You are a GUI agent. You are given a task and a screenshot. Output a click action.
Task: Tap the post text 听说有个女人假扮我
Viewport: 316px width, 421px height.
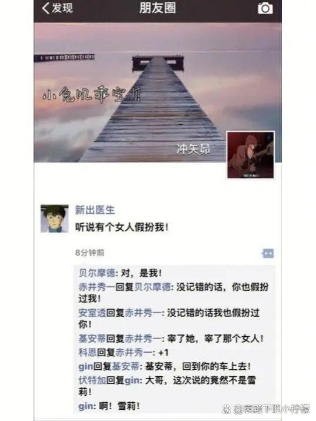coord(122,227)
